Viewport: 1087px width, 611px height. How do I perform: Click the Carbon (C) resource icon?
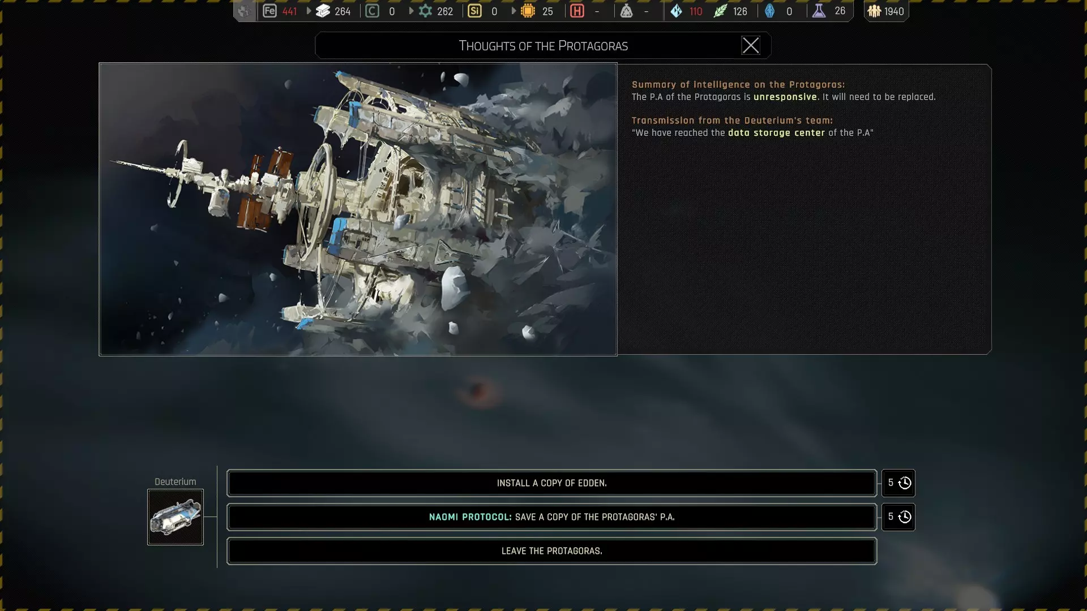372,11
